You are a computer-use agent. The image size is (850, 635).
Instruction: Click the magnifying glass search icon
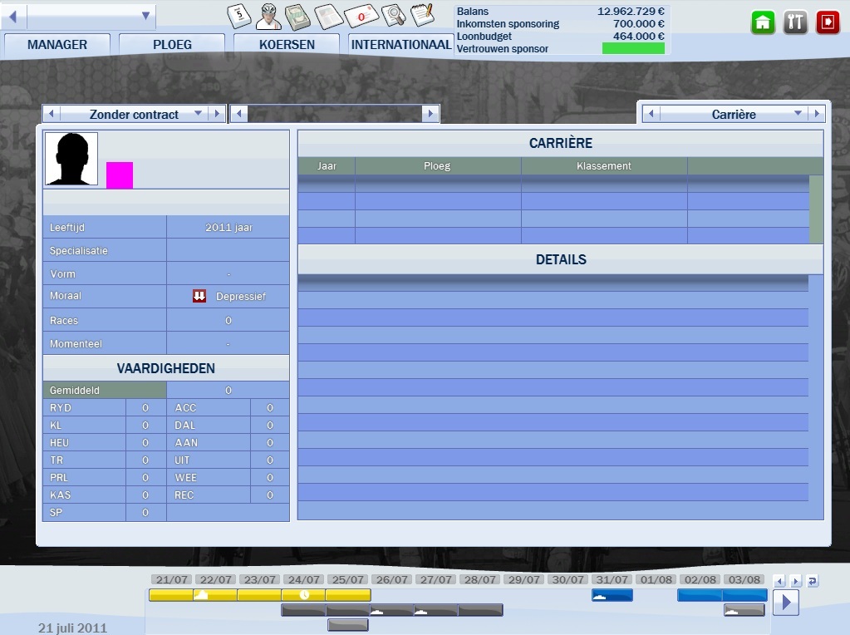393,16
